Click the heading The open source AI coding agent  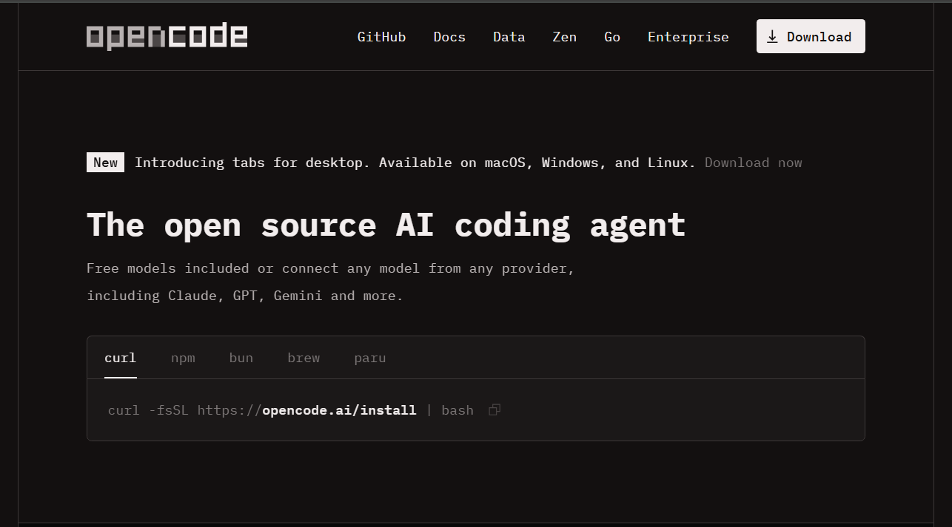click(x=386, y=225)
